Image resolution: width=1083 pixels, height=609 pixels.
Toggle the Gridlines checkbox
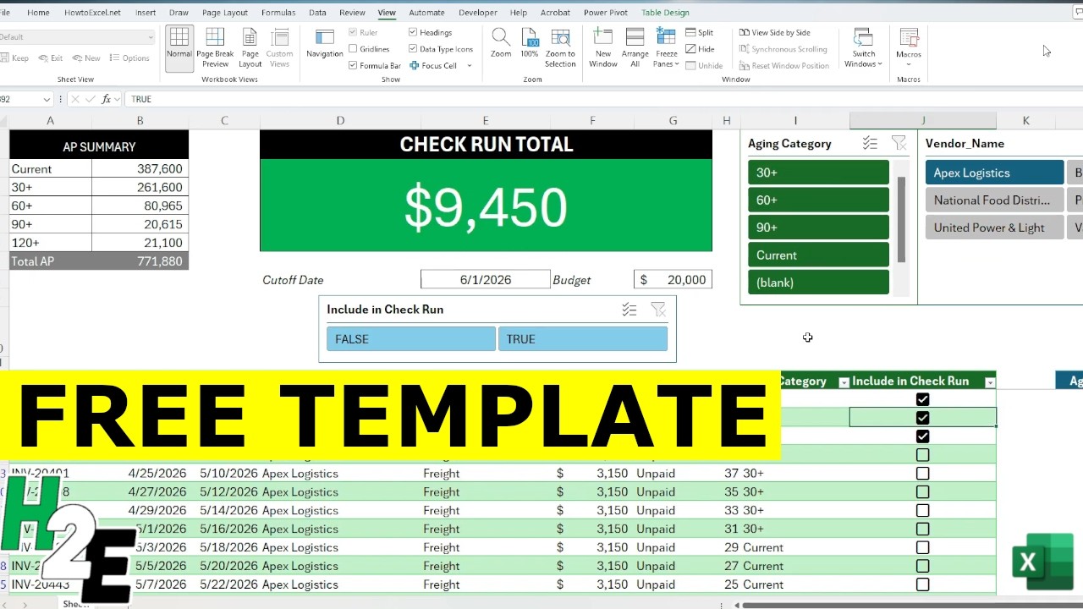353,49
